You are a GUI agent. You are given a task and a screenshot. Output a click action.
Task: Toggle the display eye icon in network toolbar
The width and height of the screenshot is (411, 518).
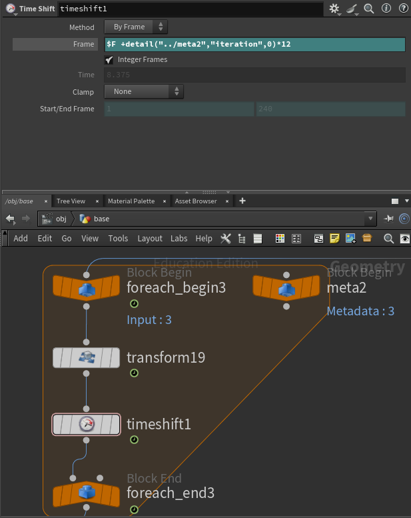click(404, 239)
